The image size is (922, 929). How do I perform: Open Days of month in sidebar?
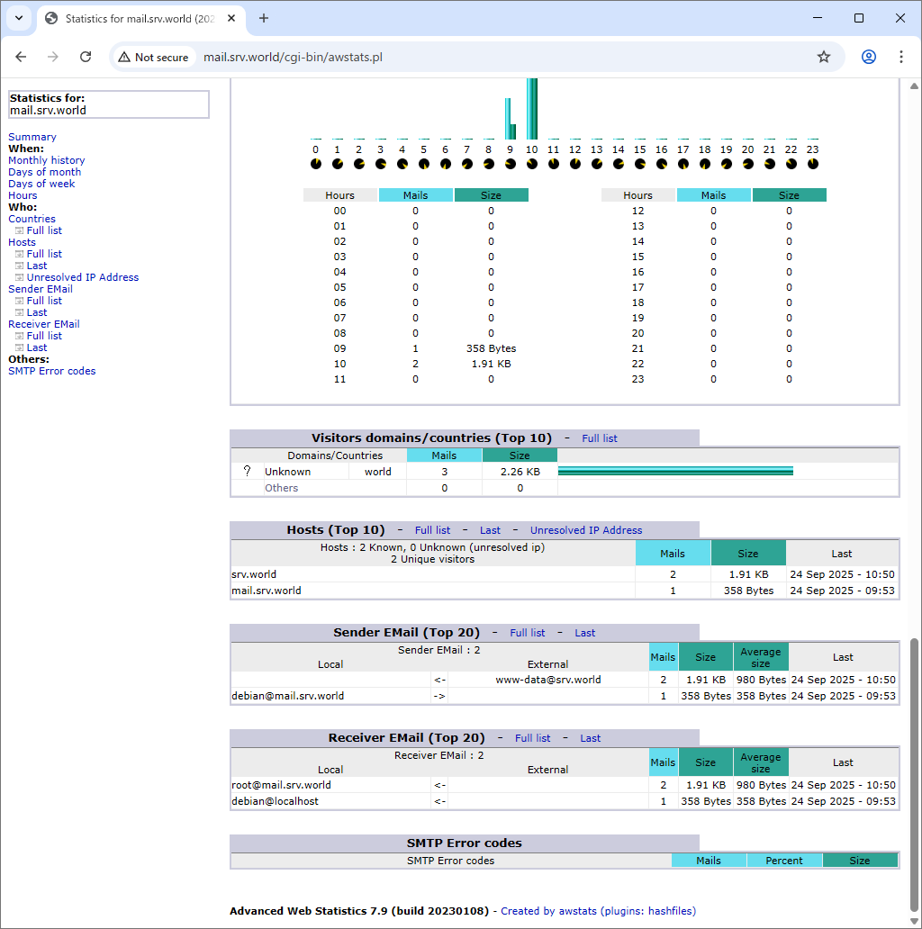(x=44, y=172)
